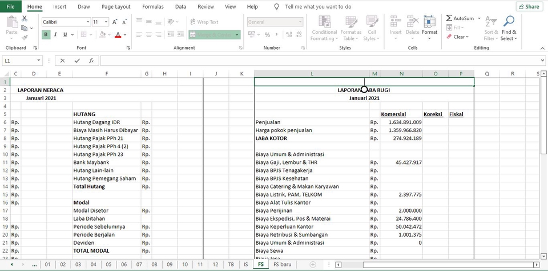The width and height of the screenshot is (548, 271).
Task: Collapse the ribbon with the chevron
Action: (x=542, y=48)
